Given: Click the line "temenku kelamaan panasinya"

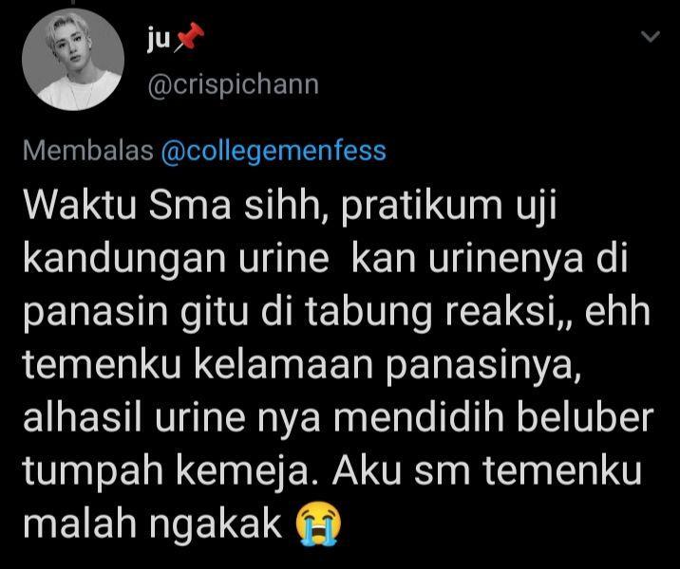Looking at the screenshot, I should pyautogui.click(x=302, y=366).
